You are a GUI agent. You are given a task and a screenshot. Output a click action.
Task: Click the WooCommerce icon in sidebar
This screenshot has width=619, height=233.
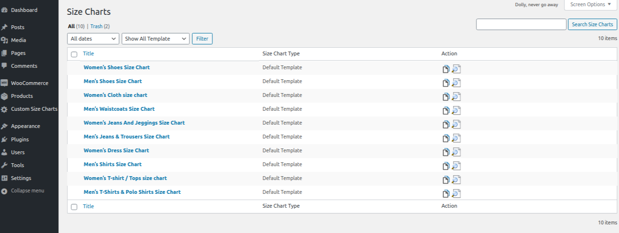coord(4,83)
